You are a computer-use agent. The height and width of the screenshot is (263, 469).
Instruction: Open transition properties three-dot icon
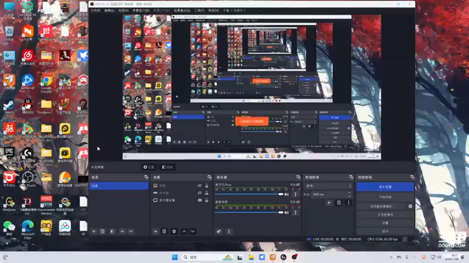(348, 203)
